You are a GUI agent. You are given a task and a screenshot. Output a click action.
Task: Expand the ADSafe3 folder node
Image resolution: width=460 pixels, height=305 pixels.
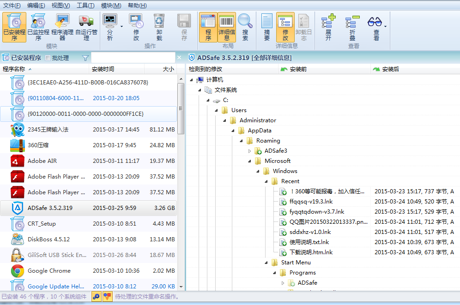click(249, 151)
